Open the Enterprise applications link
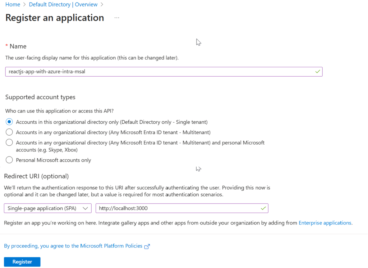 tap(325, 223)
